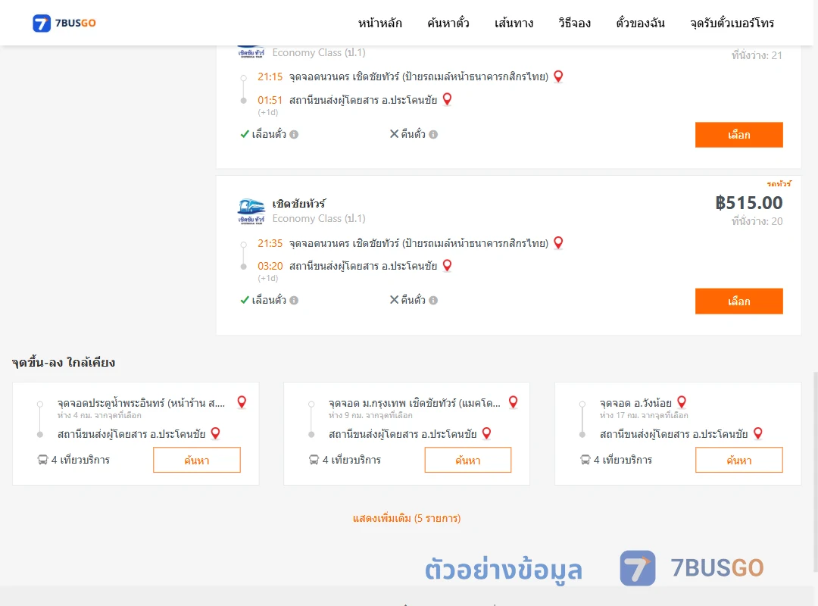The height and width of the screenshot is (606, 818).
Task: Click the page vertical scrollbar
Action: point(815,471)
